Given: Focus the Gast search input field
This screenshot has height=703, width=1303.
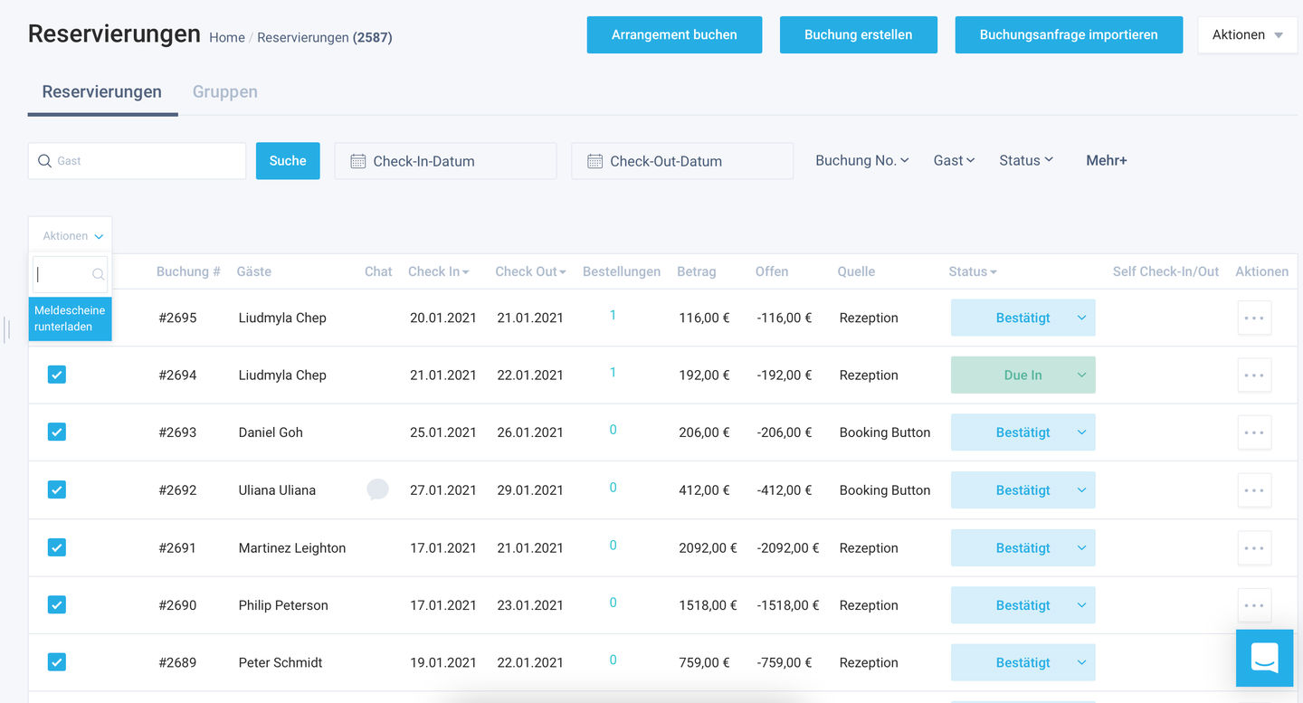Looking at the screenshot, I should tap(138, 161).
